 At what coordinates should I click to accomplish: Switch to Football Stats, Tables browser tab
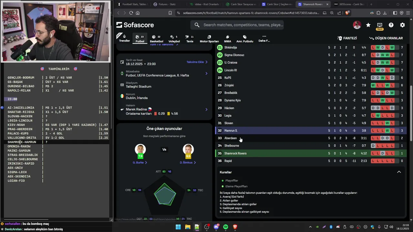(x=132, y=4)
